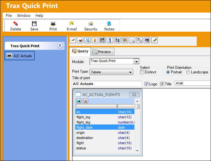
Task: Select the flight_leg column row
Action: [x=105, y=122]
